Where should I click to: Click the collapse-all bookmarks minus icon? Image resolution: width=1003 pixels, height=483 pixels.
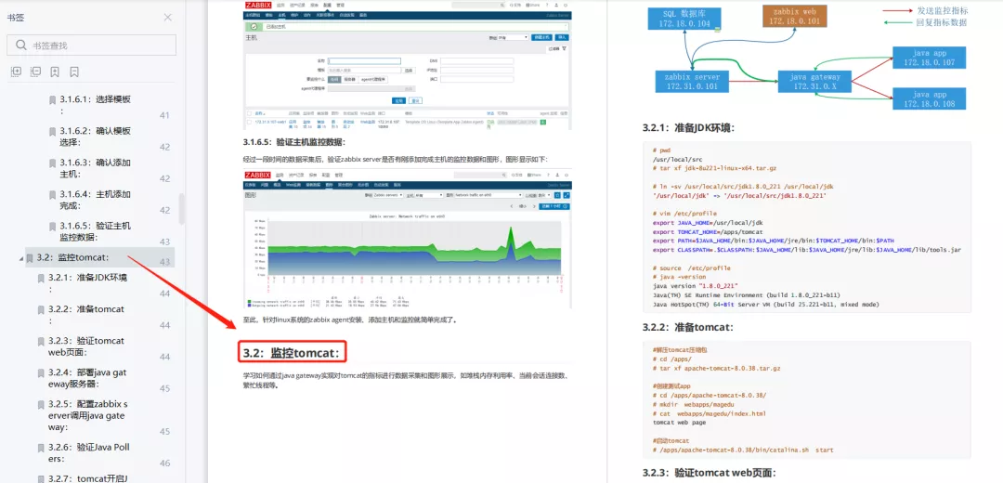(36, 72)
